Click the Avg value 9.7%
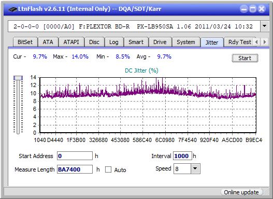The width and height of the screenshot is (273, 199). [x=164, y=56]
